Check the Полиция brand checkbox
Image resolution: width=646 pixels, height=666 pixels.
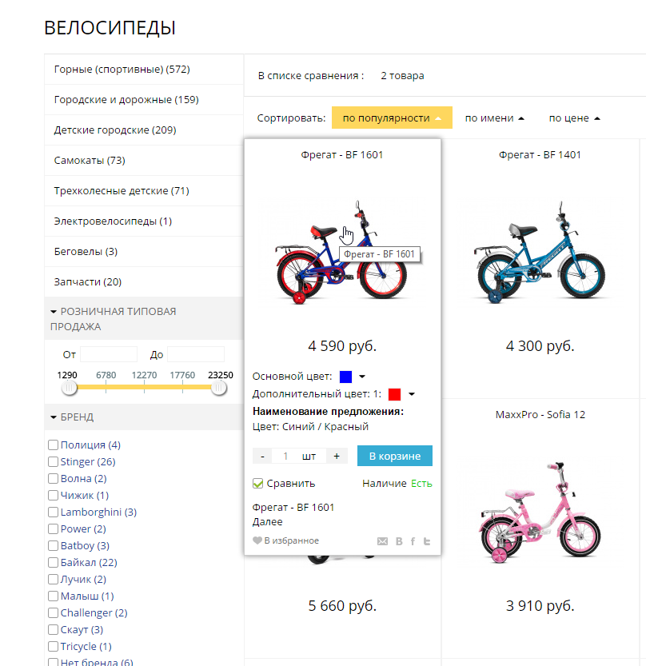pos(53,445)
